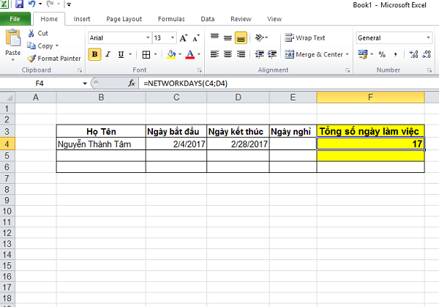This screenshot has width=439, height=307.
Task: Click the Insert Function fx icon
Action: 132,84
